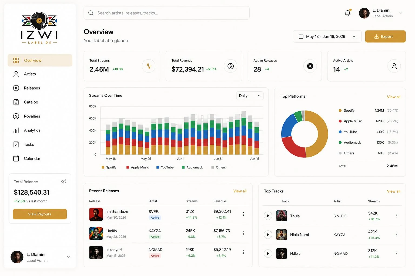
Task: Click the search magnifier icon
Action: 91,13
